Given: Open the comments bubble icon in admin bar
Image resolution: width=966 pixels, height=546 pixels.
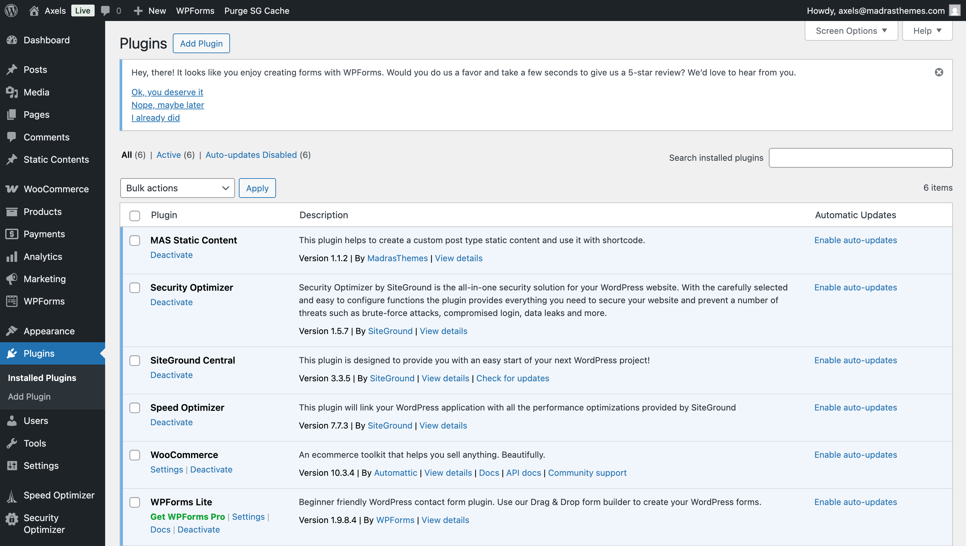Looking at the screenshot, I should pyautogui.click(x=105, y=10).
